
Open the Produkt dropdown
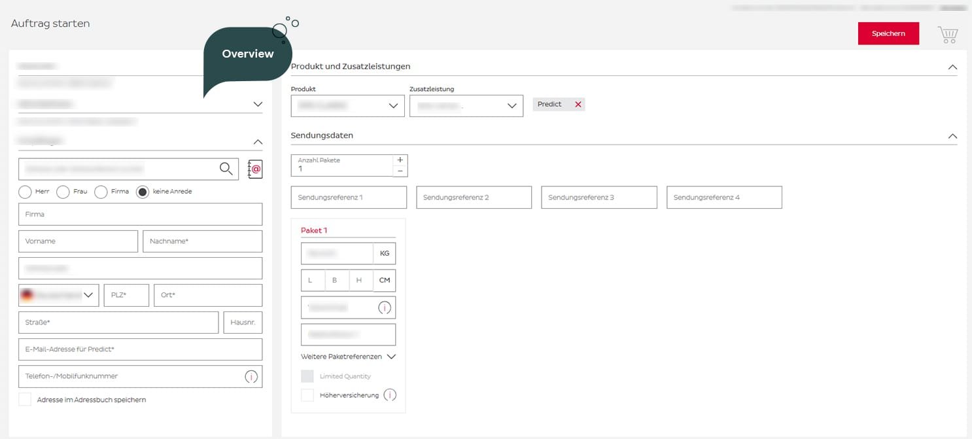point(347,106)
